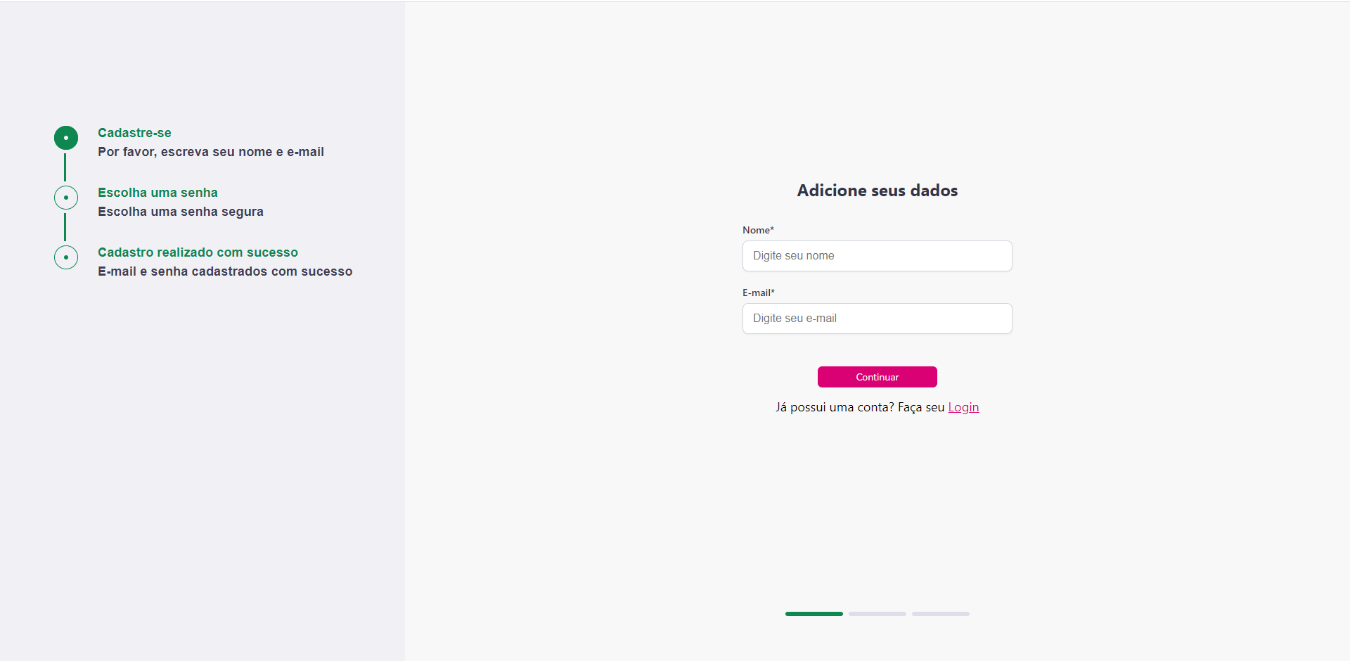This screenshot has height=661, width=1350.
Task: Select the Cadastro realizado com sucesso label
Action: tap(198, 252)
